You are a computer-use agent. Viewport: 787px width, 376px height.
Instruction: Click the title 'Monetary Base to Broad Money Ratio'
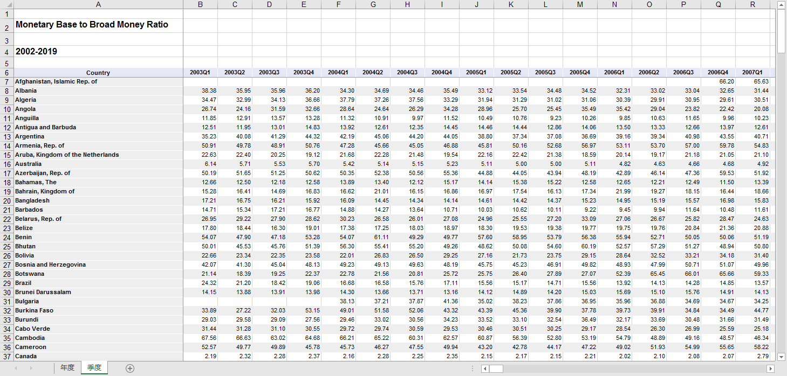click(x=92, y=25)
